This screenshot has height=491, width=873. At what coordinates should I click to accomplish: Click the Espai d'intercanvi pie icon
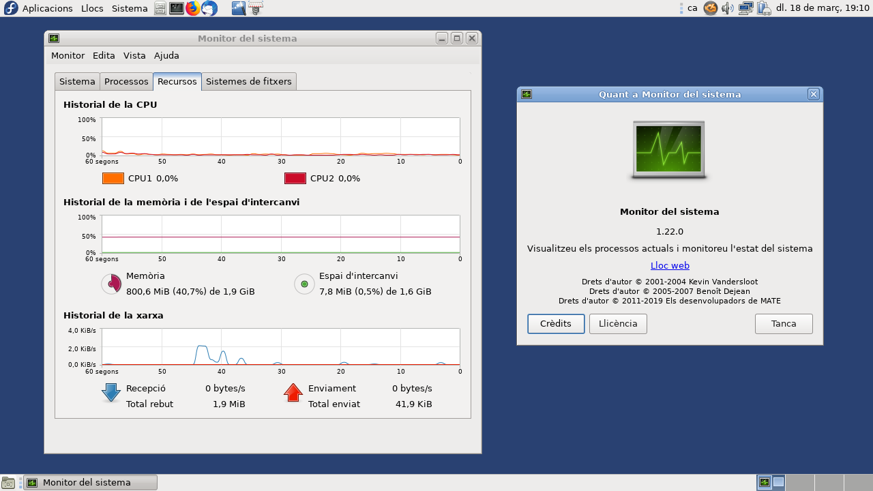[304, 284]
